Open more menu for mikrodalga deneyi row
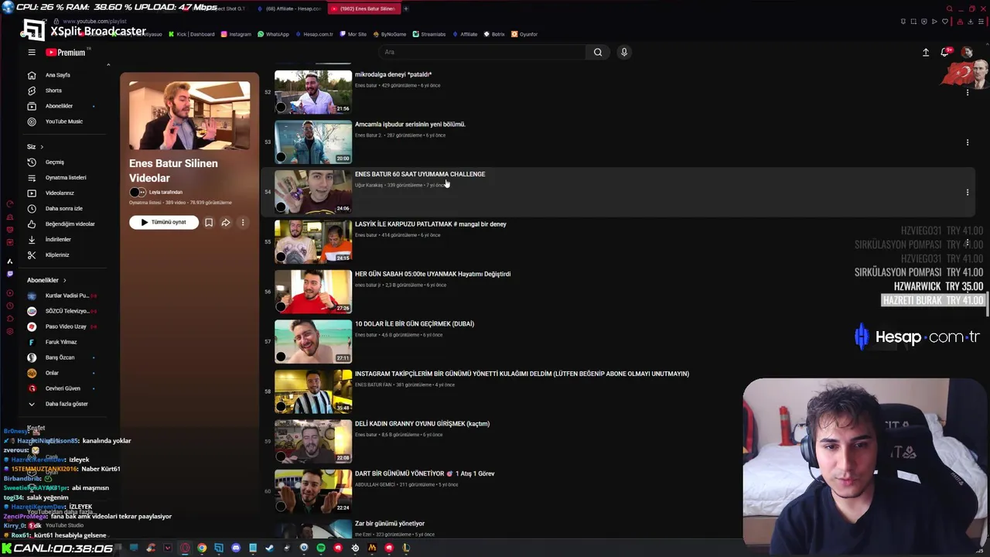 pyautogui.click(x=967, y=92)
